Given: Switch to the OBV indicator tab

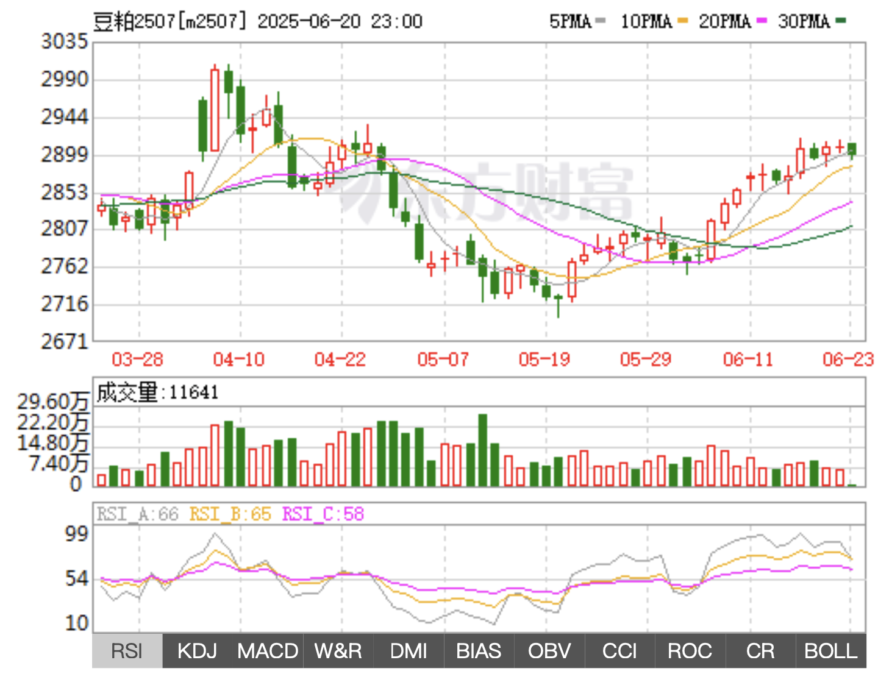Looking at the screenshot, I should [x=549, y=651].
